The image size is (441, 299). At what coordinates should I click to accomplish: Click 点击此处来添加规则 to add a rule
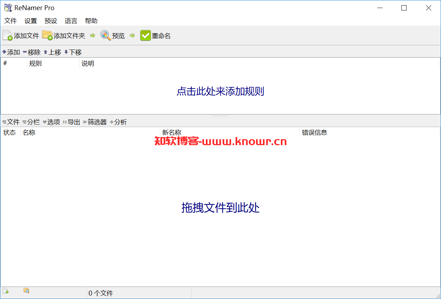(220, 91)
